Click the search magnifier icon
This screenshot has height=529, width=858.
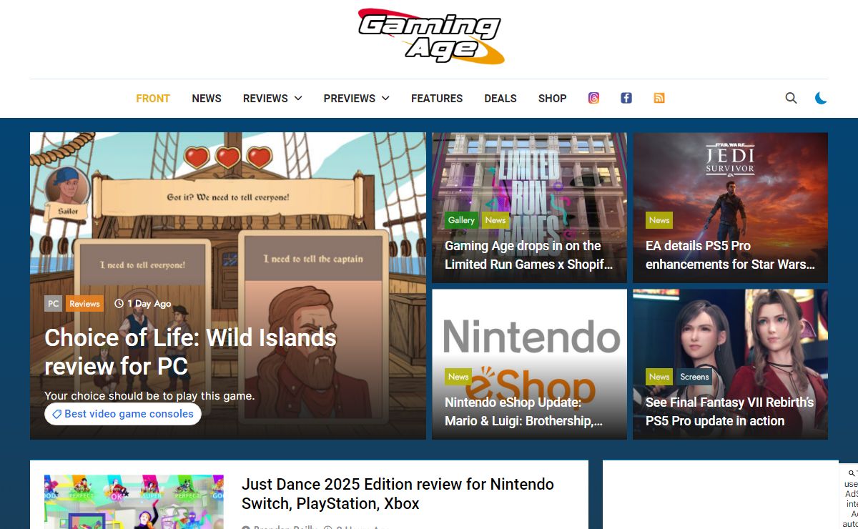[791, 98]
